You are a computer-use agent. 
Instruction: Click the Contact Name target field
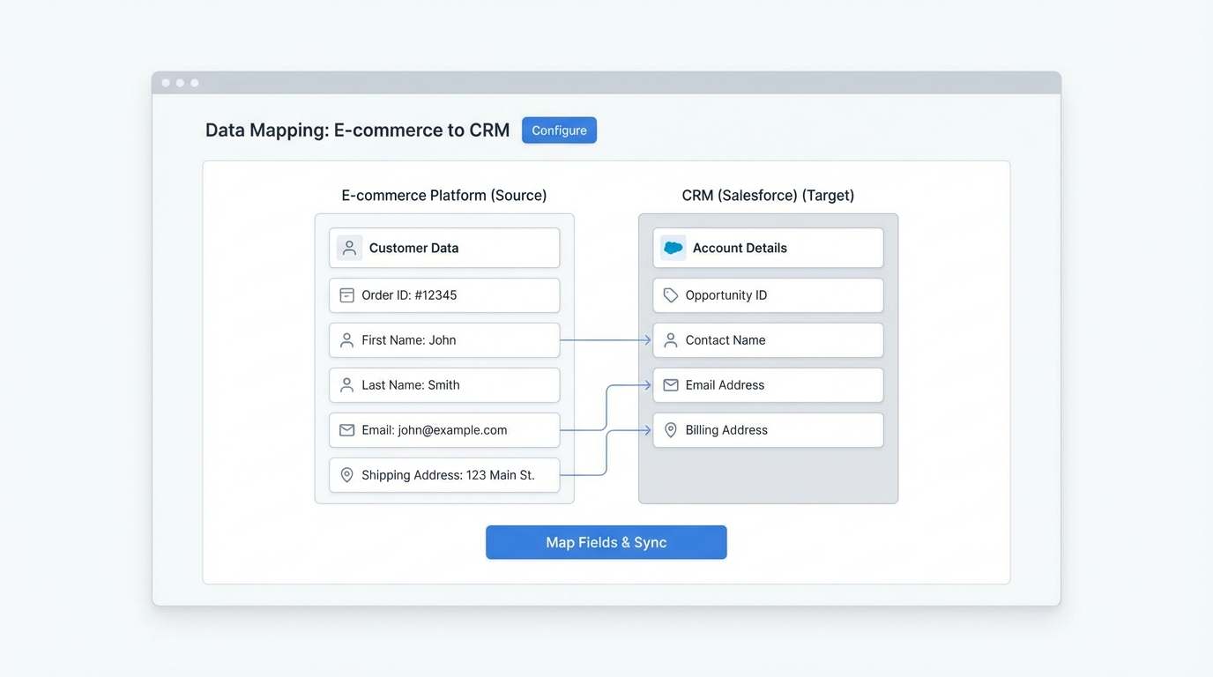[x=767, y=339]
